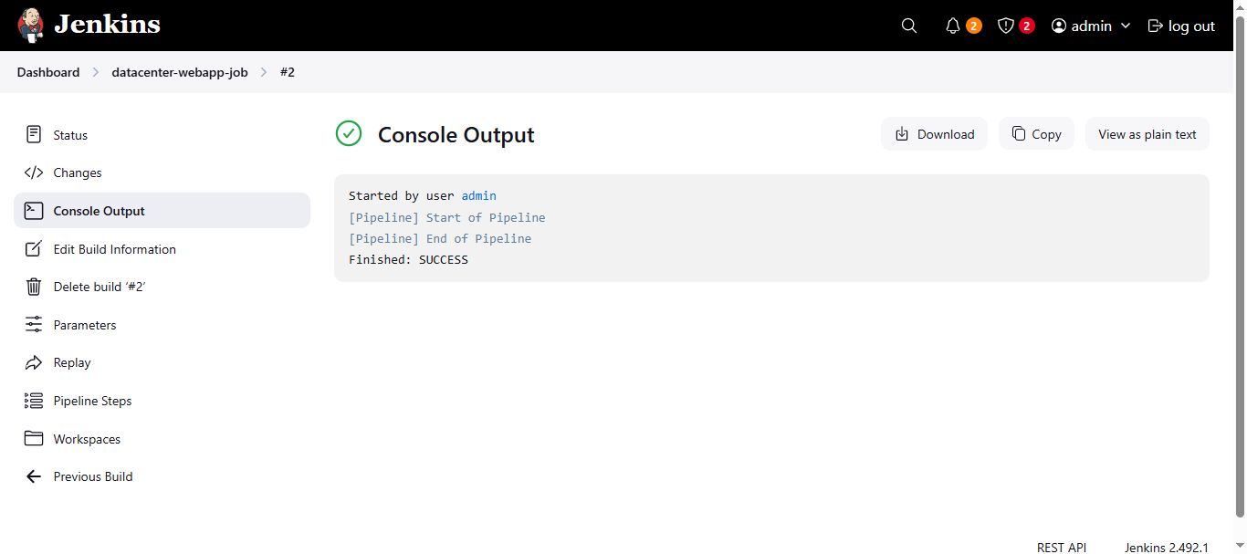
Task: Click chevron after datacenter-webapp-job breadcrumb
Action: pyautogui.click(x=264, y=72)
